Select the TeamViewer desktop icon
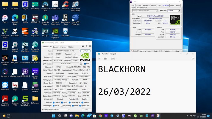The height and width of the screenshot is (119, 212). tap(5, 87)
